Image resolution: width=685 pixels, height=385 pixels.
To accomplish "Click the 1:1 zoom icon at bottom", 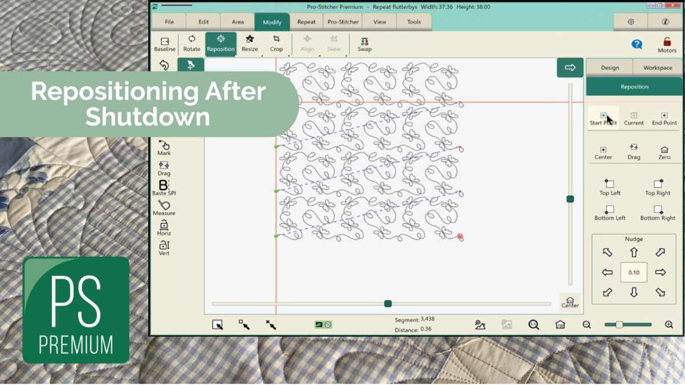I will pos(533,324).
